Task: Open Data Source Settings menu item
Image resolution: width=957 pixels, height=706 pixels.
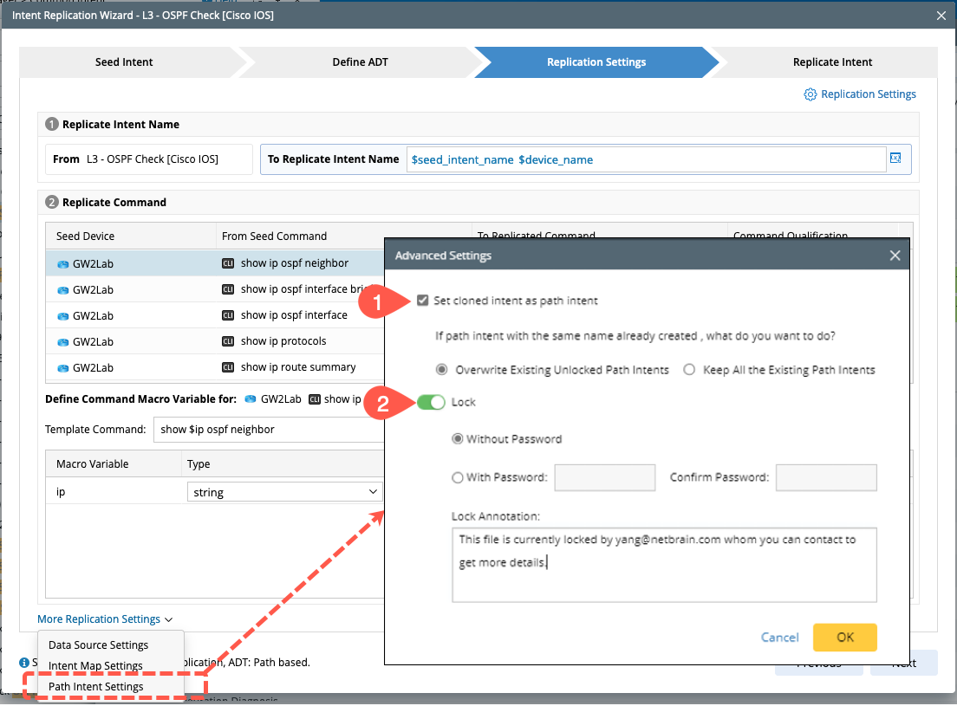Action: coord(98,645)
